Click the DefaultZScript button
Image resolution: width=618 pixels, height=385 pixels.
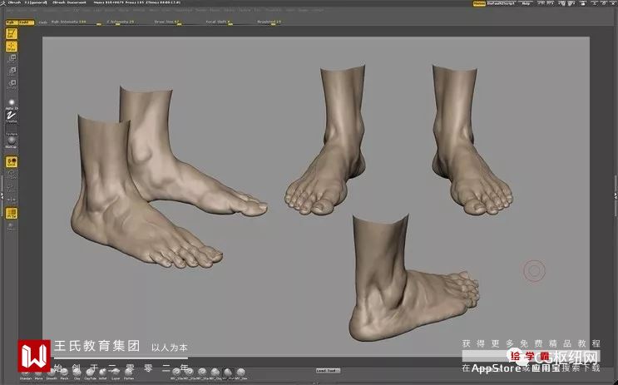click(x=501, y=3)
